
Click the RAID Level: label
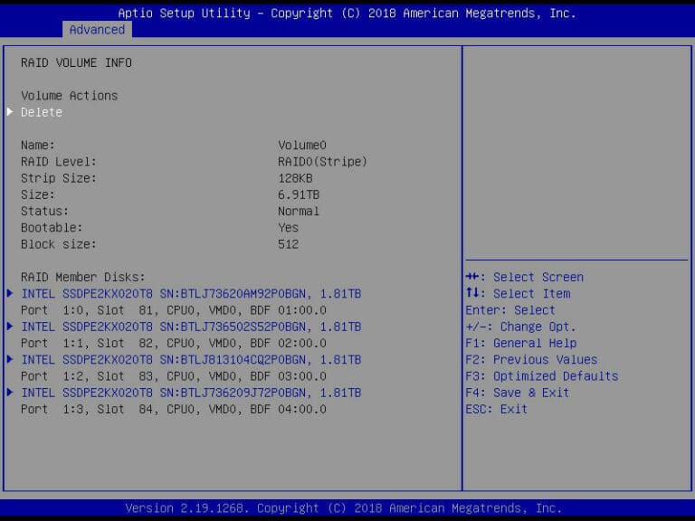coord(59,162)
